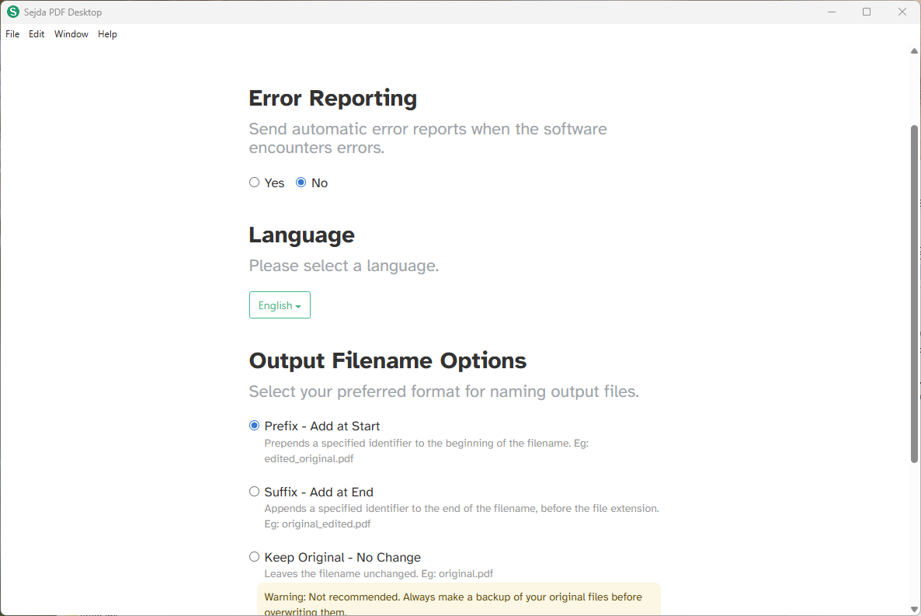Click the 'Warning: Not recommended' notice text
This screenshot has height=616, width=921.
(453, 604)
